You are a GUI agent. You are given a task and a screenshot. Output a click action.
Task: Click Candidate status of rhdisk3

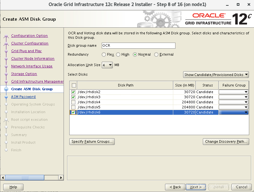(x=205, y=97)
